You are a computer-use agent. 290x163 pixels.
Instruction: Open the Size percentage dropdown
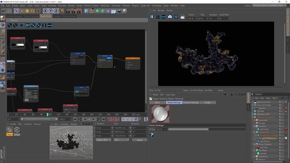coord(203,19)
